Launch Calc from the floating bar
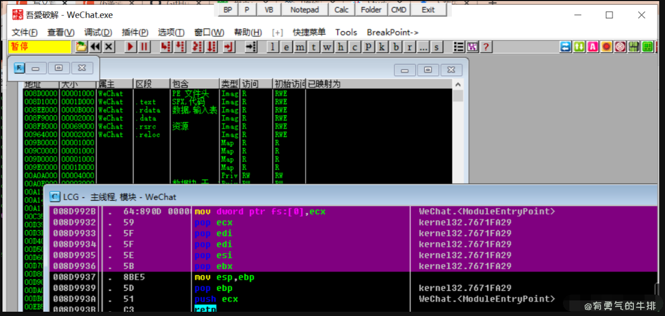This screenshot has width=665, height=316. point(342,10)
